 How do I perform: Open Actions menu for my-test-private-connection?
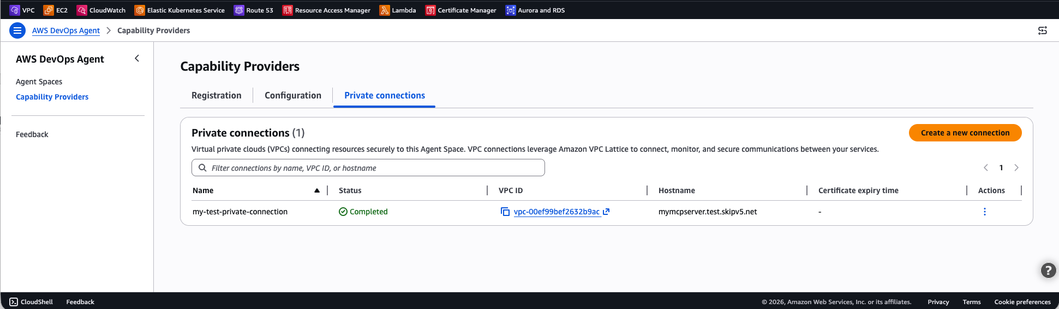click(x=984, y=212)
